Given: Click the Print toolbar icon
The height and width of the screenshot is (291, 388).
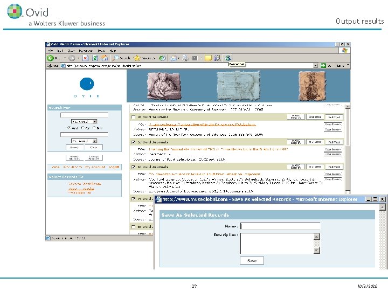Looking at the screenshot, I should click(x=185, y=58).
